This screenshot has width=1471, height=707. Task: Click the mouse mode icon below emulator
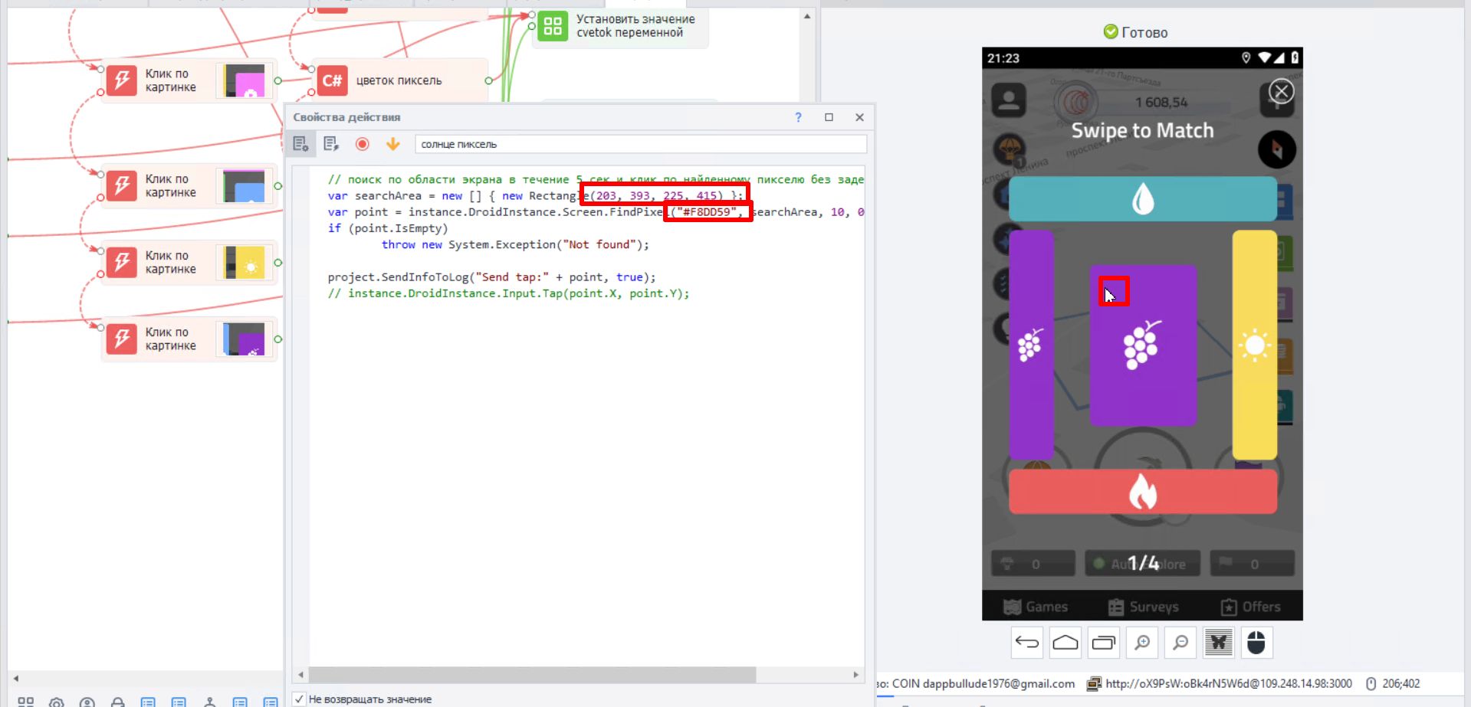pyautogui.click(x=1256, y=643)
